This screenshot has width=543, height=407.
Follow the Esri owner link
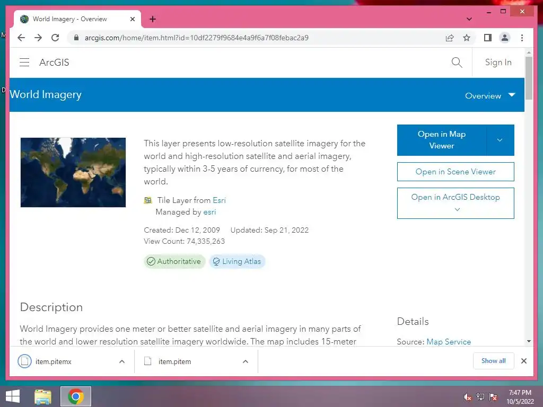219,200
